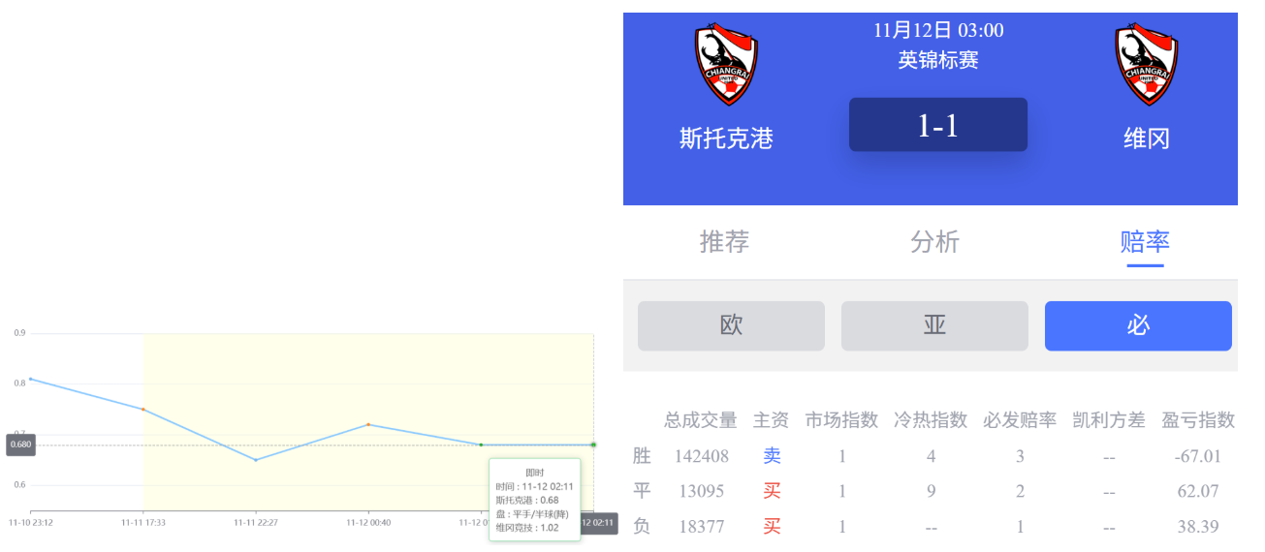Click the first chart point at 11-10 23:12

(x=30, y=379)
